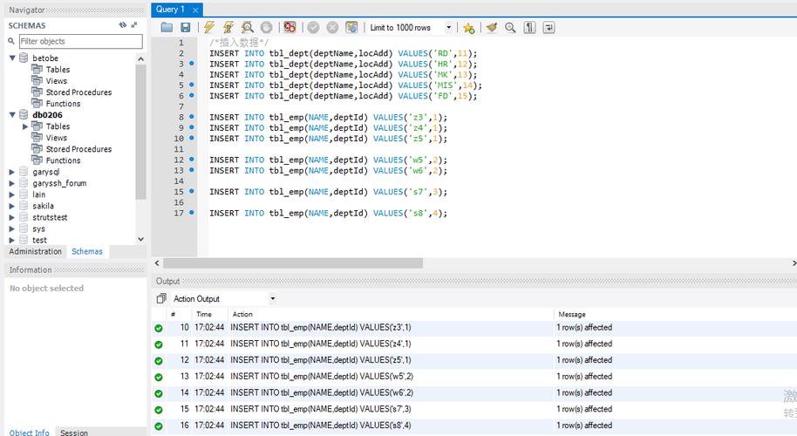Toggle display of invisible characters

[529, 27]
